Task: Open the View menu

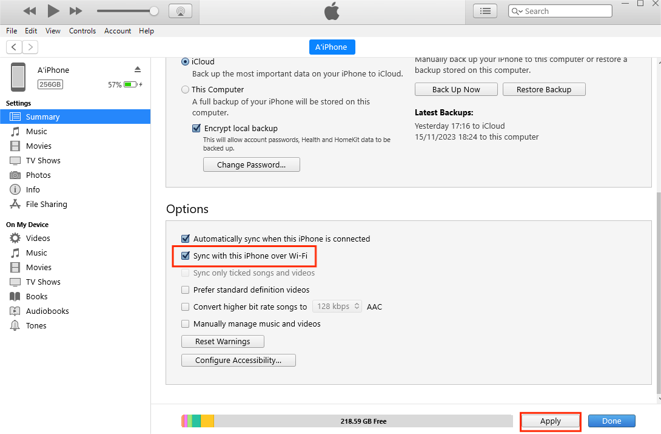Action: pyautogui.click(x=53, y=31)
